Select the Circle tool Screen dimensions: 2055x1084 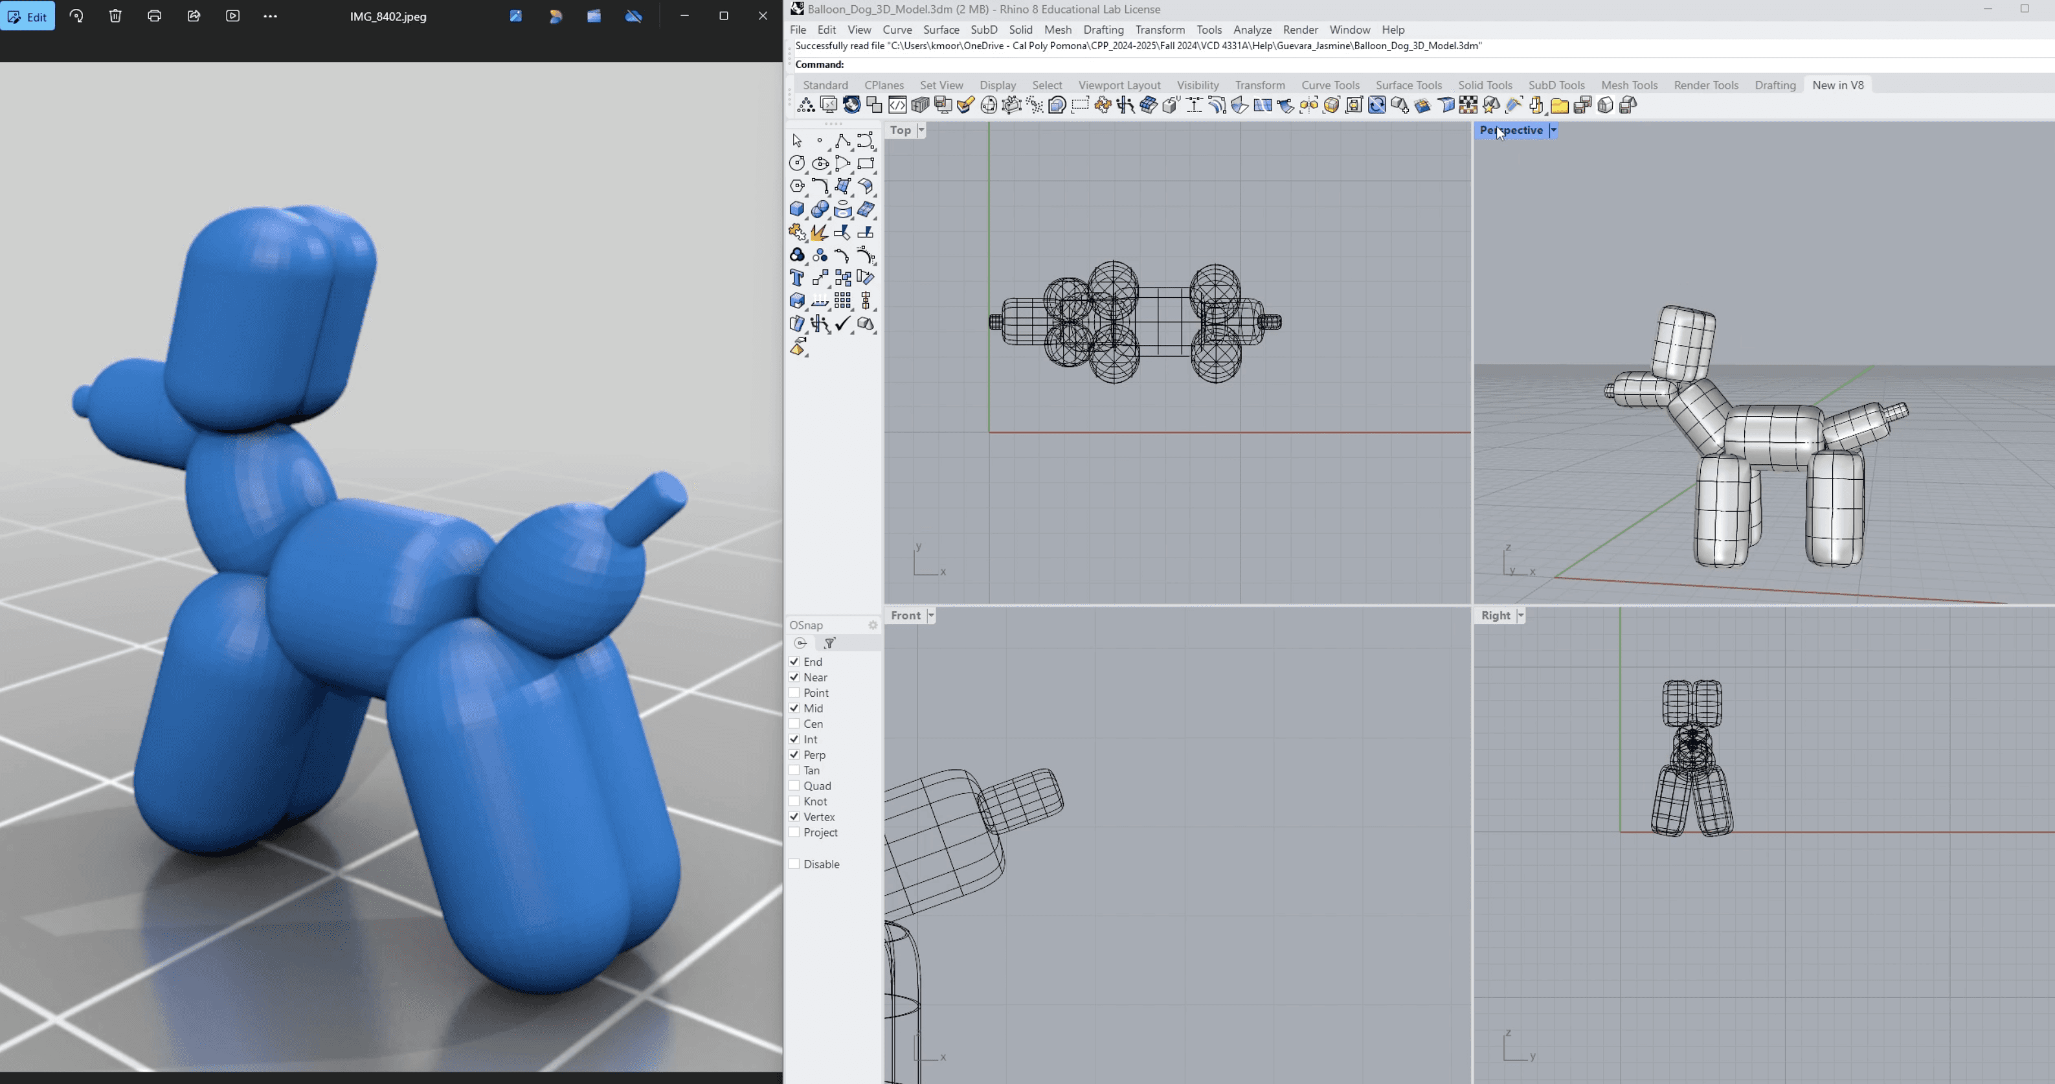tap(797, 164)
